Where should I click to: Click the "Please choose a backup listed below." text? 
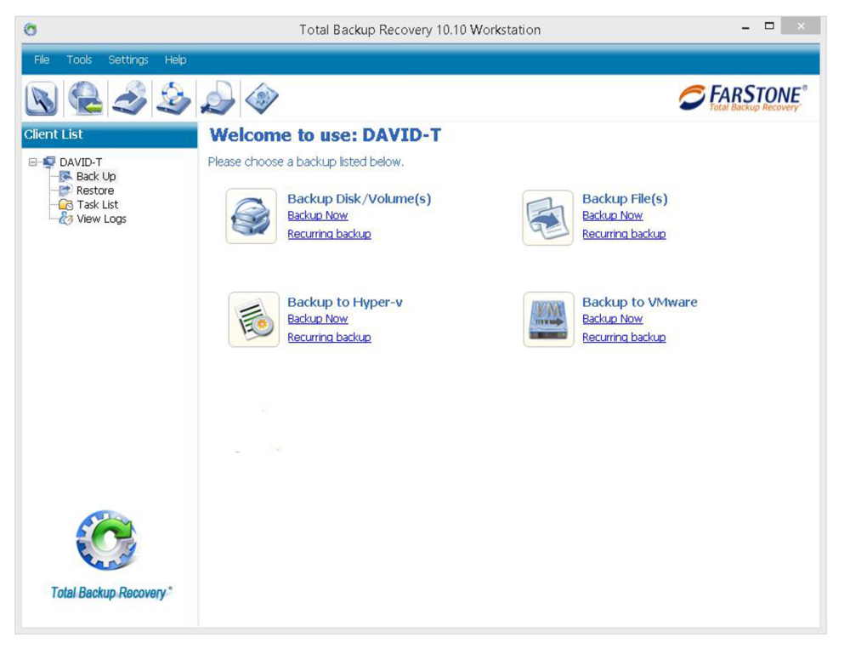(x=306, y=162)
